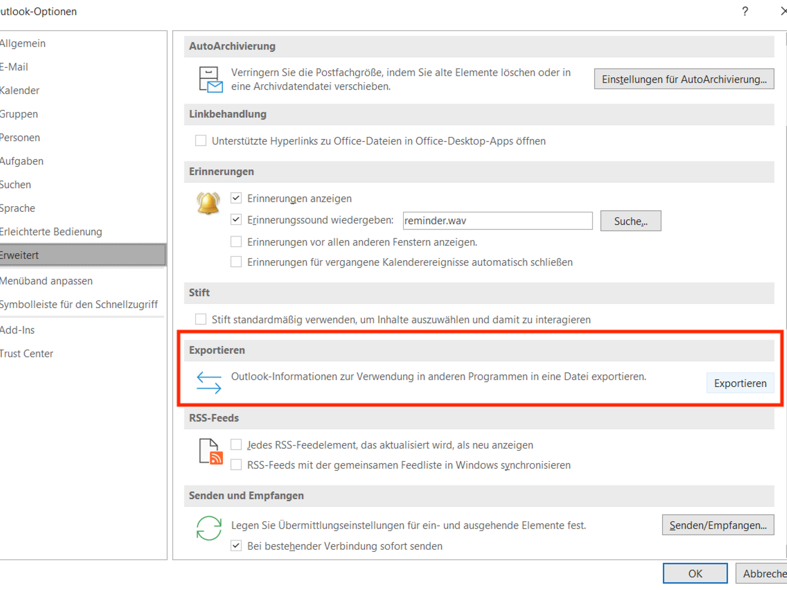787x590 pixels.
Task: Click the reminder.wav sound field
Action: [x=497, y=220]
